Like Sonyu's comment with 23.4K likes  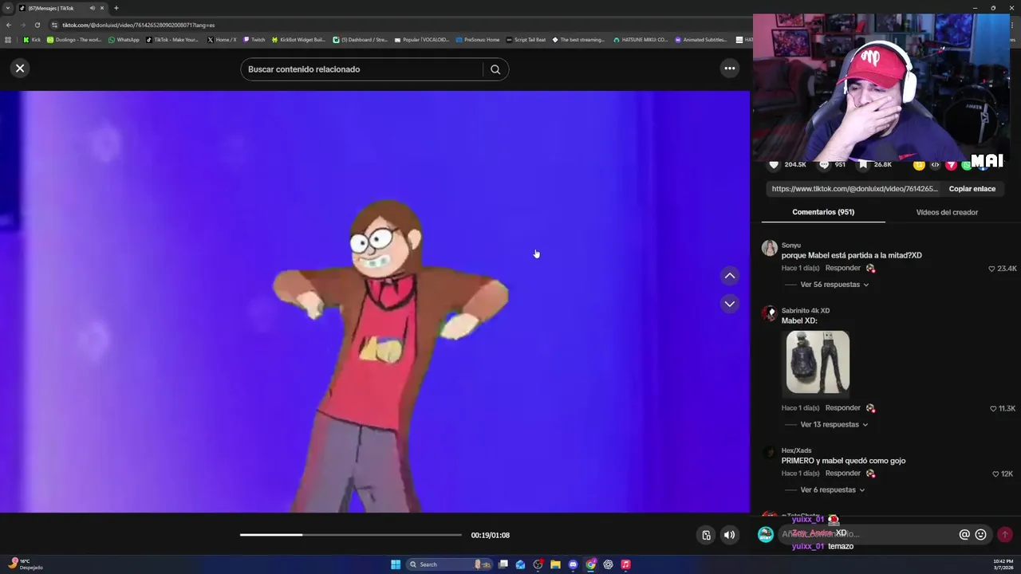pyautogui.click(x=992, y=269)
